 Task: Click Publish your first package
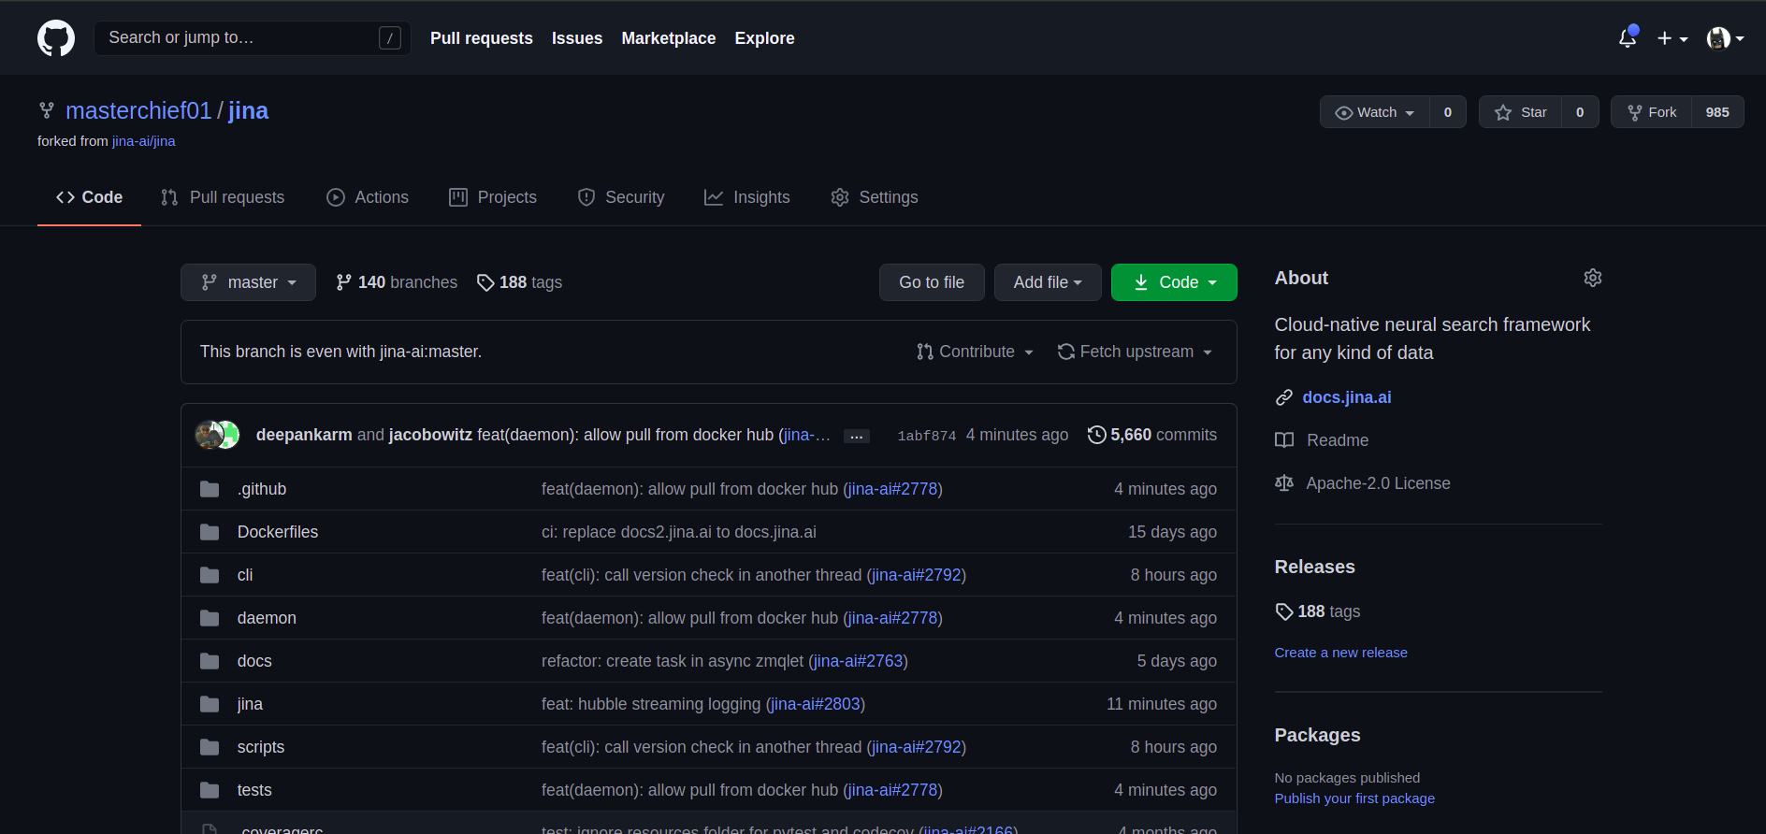click(x=1354, y=798)
